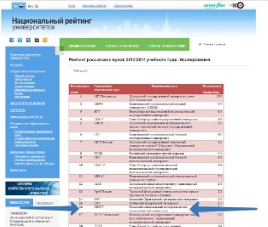Click the 'Национальный рейтинг университетов' site title
Image resolution: width=268 pixels, height=227 pixels.
[52, 24]
